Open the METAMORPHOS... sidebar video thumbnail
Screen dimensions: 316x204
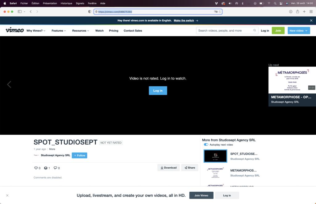coord(215,173)
